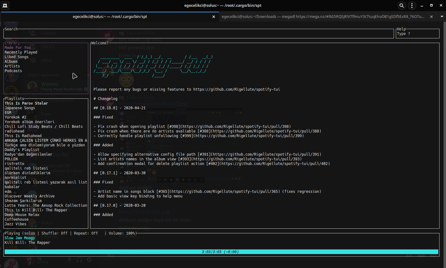
Task: Select the Podcasts library entry
Action: click(13, 71)
